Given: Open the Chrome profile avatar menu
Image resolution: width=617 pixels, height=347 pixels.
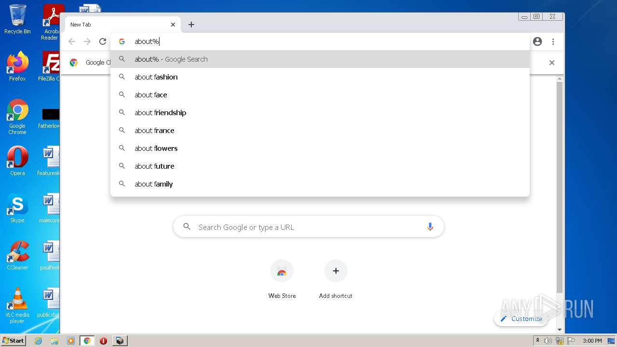Looking at the screenshot, I should 537,41.
